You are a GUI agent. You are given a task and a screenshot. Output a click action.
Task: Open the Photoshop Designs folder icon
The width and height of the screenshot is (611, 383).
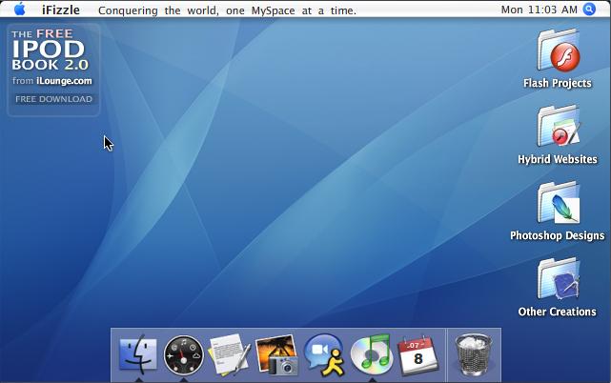point(560,203)
